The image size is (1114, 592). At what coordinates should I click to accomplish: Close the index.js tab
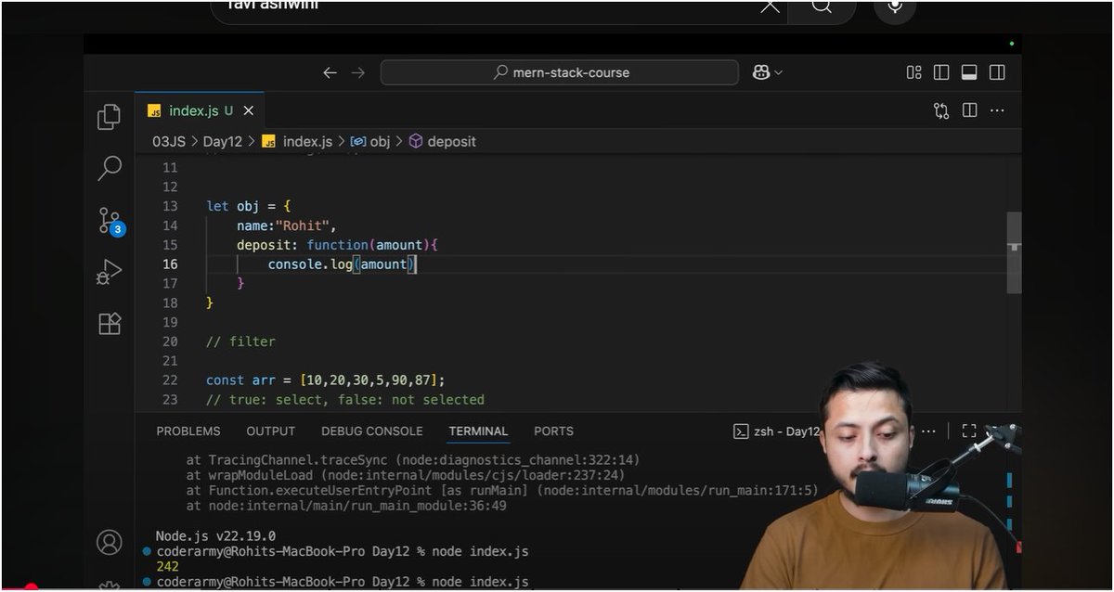pos(248,110)
